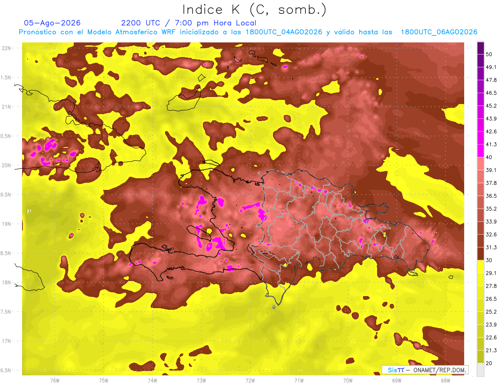Click the legend value "20" at the bottom
The height and width of the screenshot is (386, 500).
tap(490, 364)
